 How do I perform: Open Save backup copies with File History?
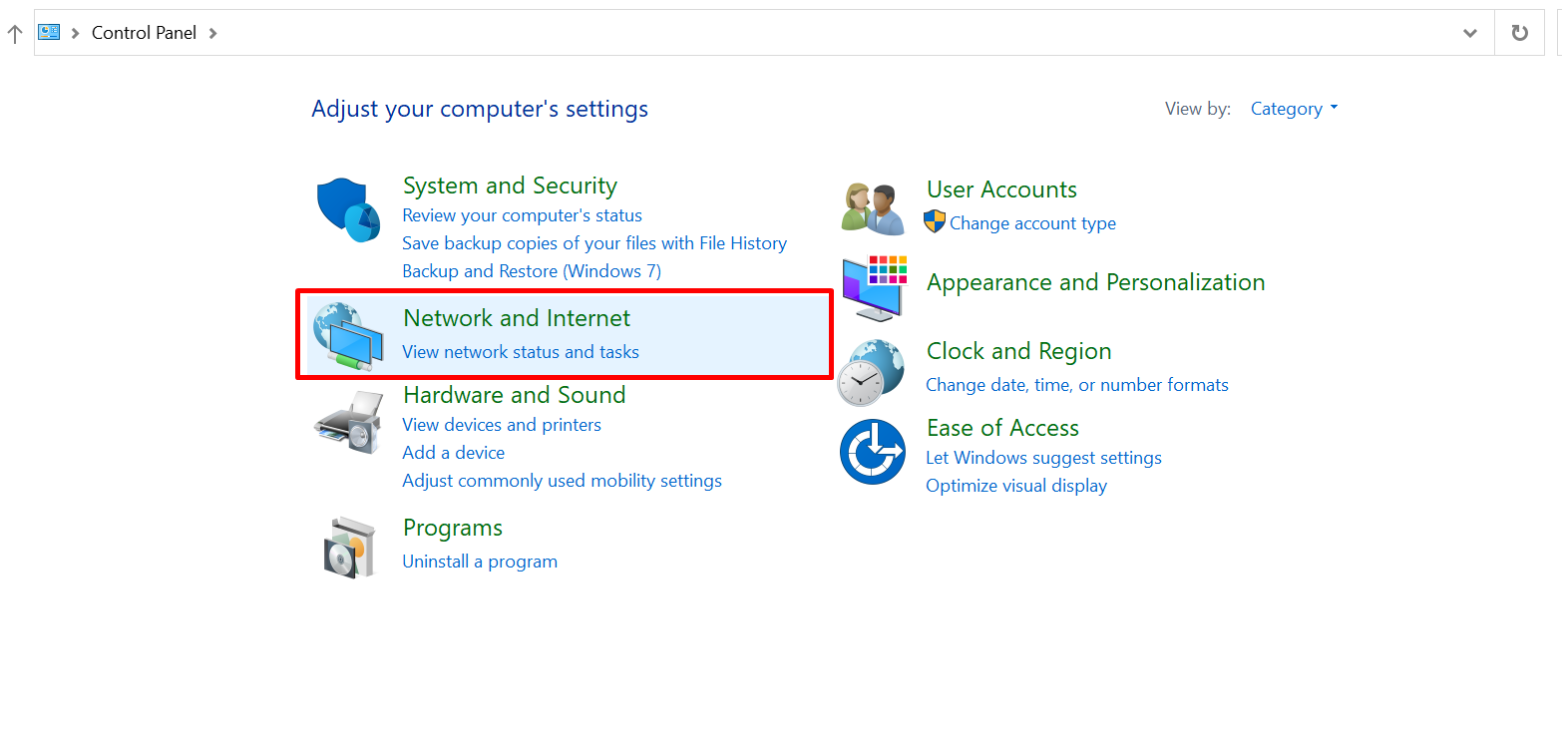click(x=594, y=243)
